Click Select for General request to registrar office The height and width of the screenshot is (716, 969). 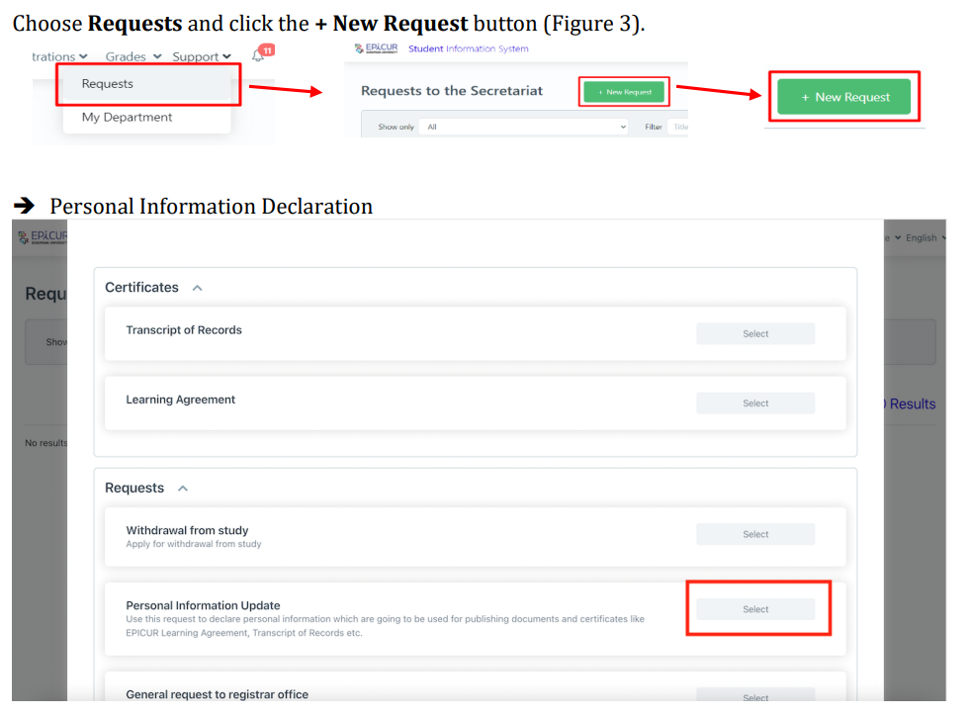[x=755, y=696]
